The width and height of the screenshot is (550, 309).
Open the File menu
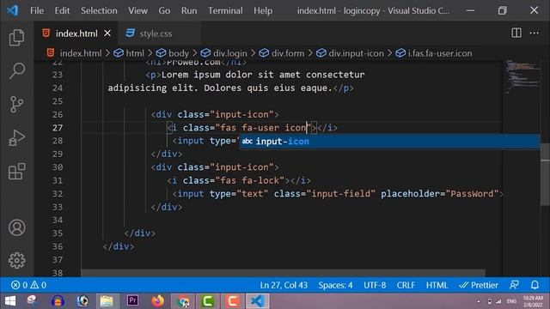(x=37, y=10)
